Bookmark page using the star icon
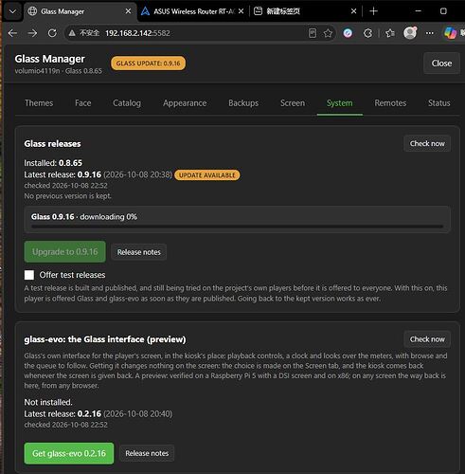 pyautogui.click(x=328, y=33)
